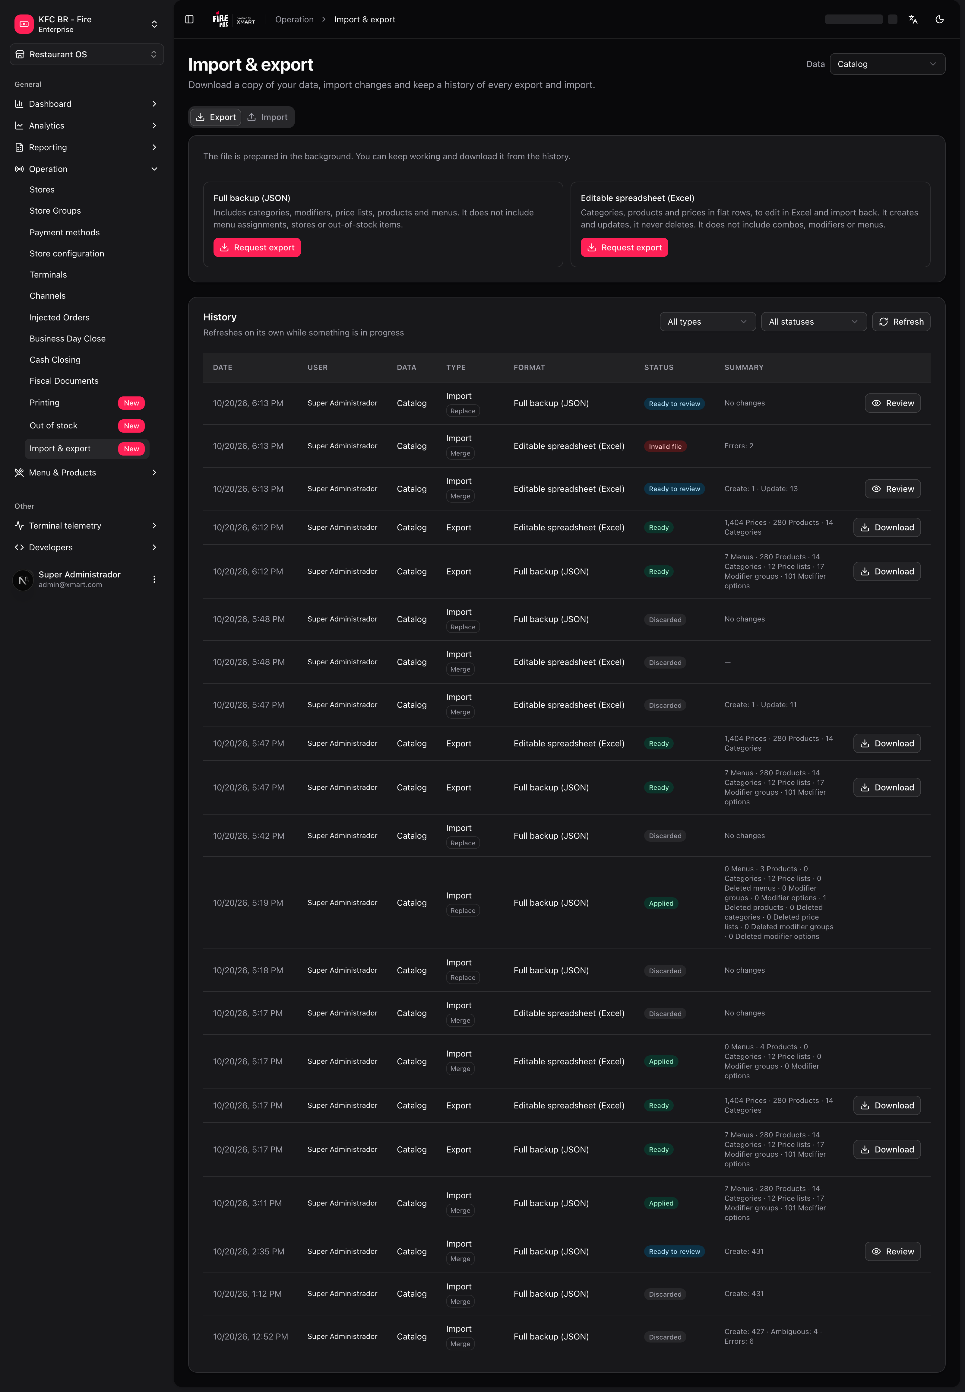Review the 2:35 PM import
965x1392 pixels.
point(892,1252)
